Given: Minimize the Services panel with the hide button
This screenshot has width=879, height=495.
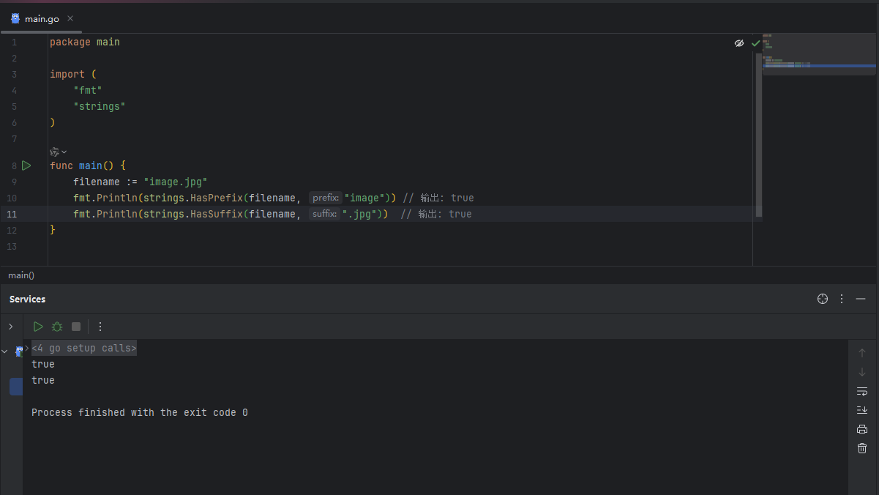Looking at the screenshot, I should click(x=861, y=299).
